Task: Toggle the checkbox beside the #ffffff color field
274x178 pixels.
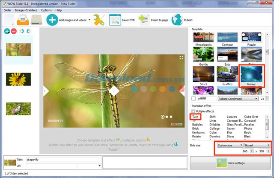Action: pos(194,99)
